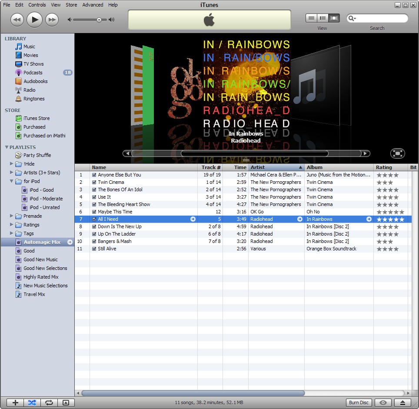Open the View menu

tap(56, 5)
